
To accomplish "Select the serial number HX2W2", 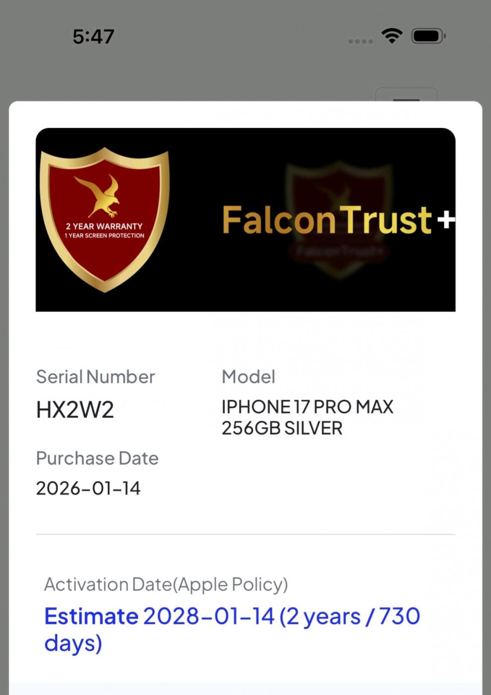I will tap(75, 410).
